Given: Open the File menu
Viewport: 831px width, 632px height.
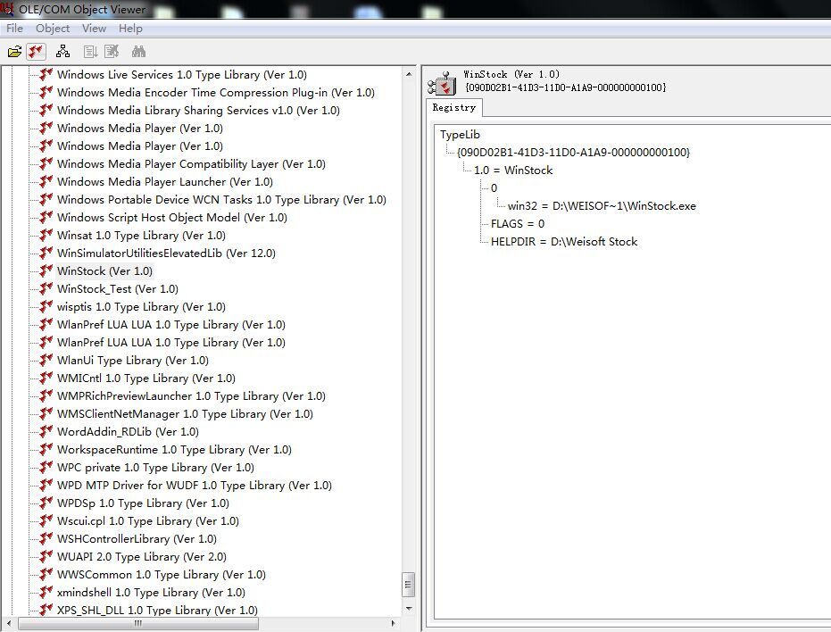Looking at the screenshot, I should tap(14, 28).
